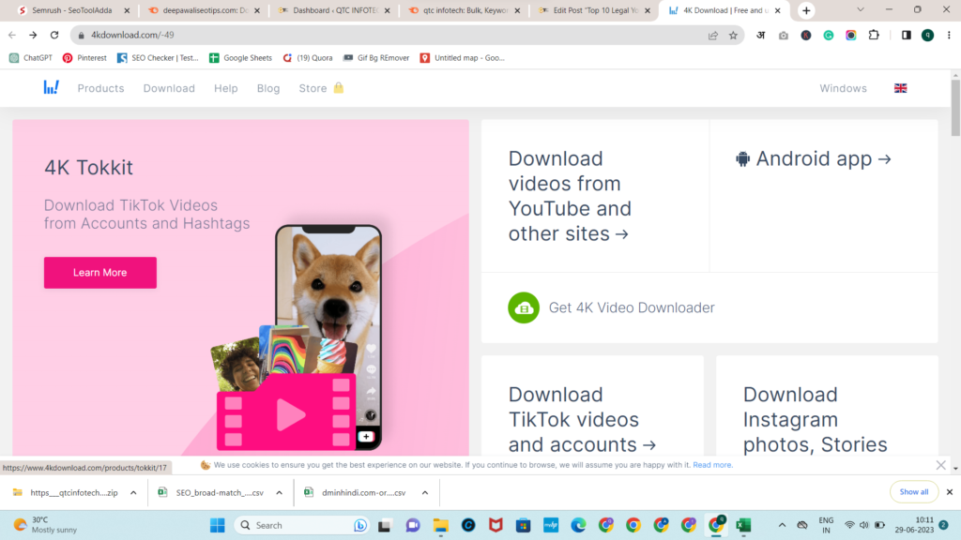Screen dimensions: 961x540
Task: Close the downloads bar
Action: tap(950, 492)
